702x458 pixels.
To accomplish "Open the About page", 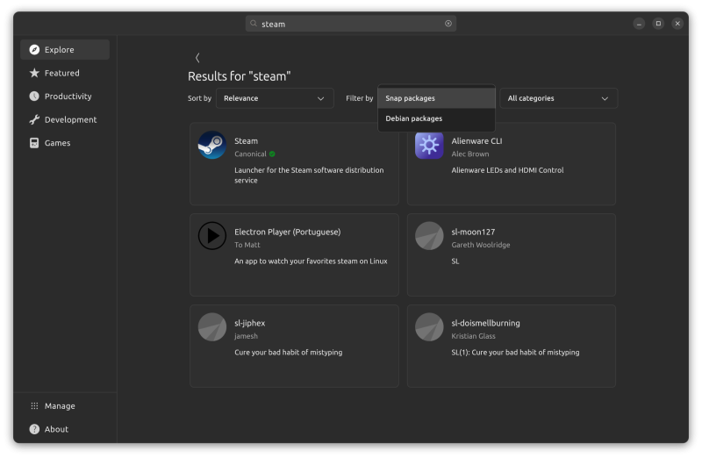I will pos(56,429).
